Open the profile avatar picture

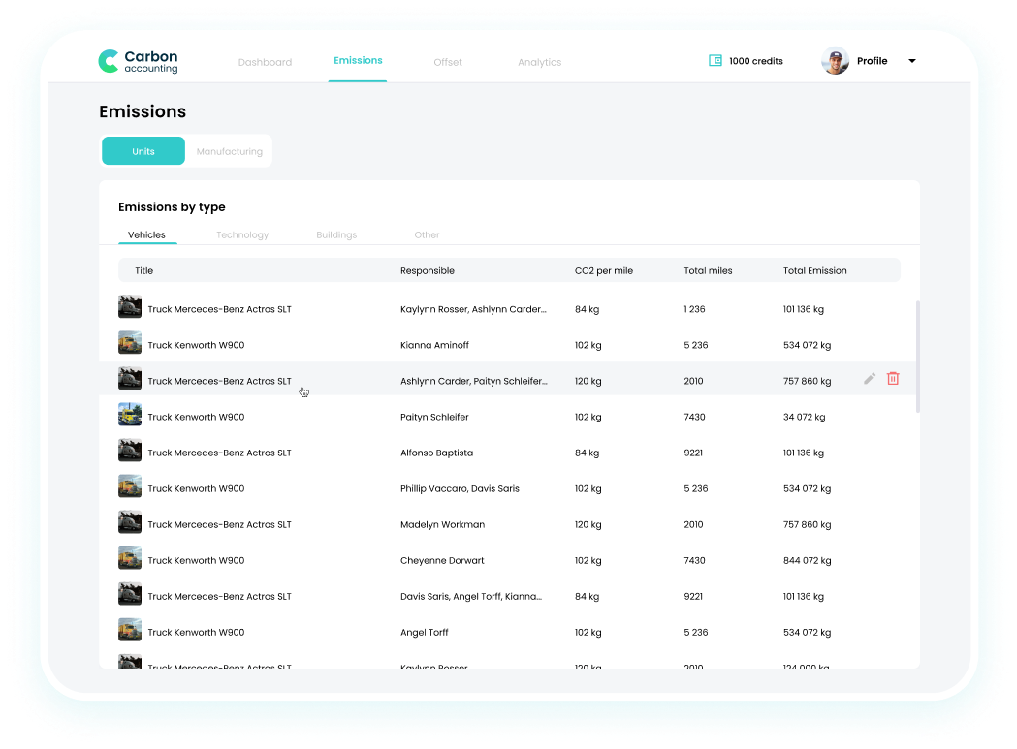835,60
